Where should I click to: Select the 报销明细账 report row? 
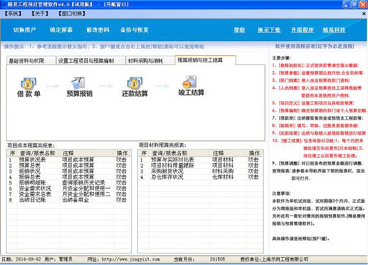click(69, 183)
